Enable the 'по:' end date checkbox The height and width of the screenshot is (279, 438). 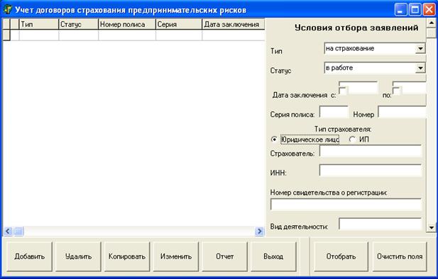click(x=396, y=91)
